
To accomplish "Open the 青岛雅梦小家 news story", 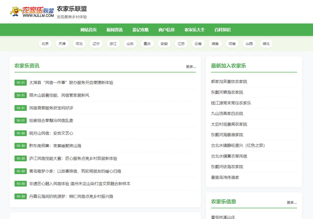I will (75, 171).
